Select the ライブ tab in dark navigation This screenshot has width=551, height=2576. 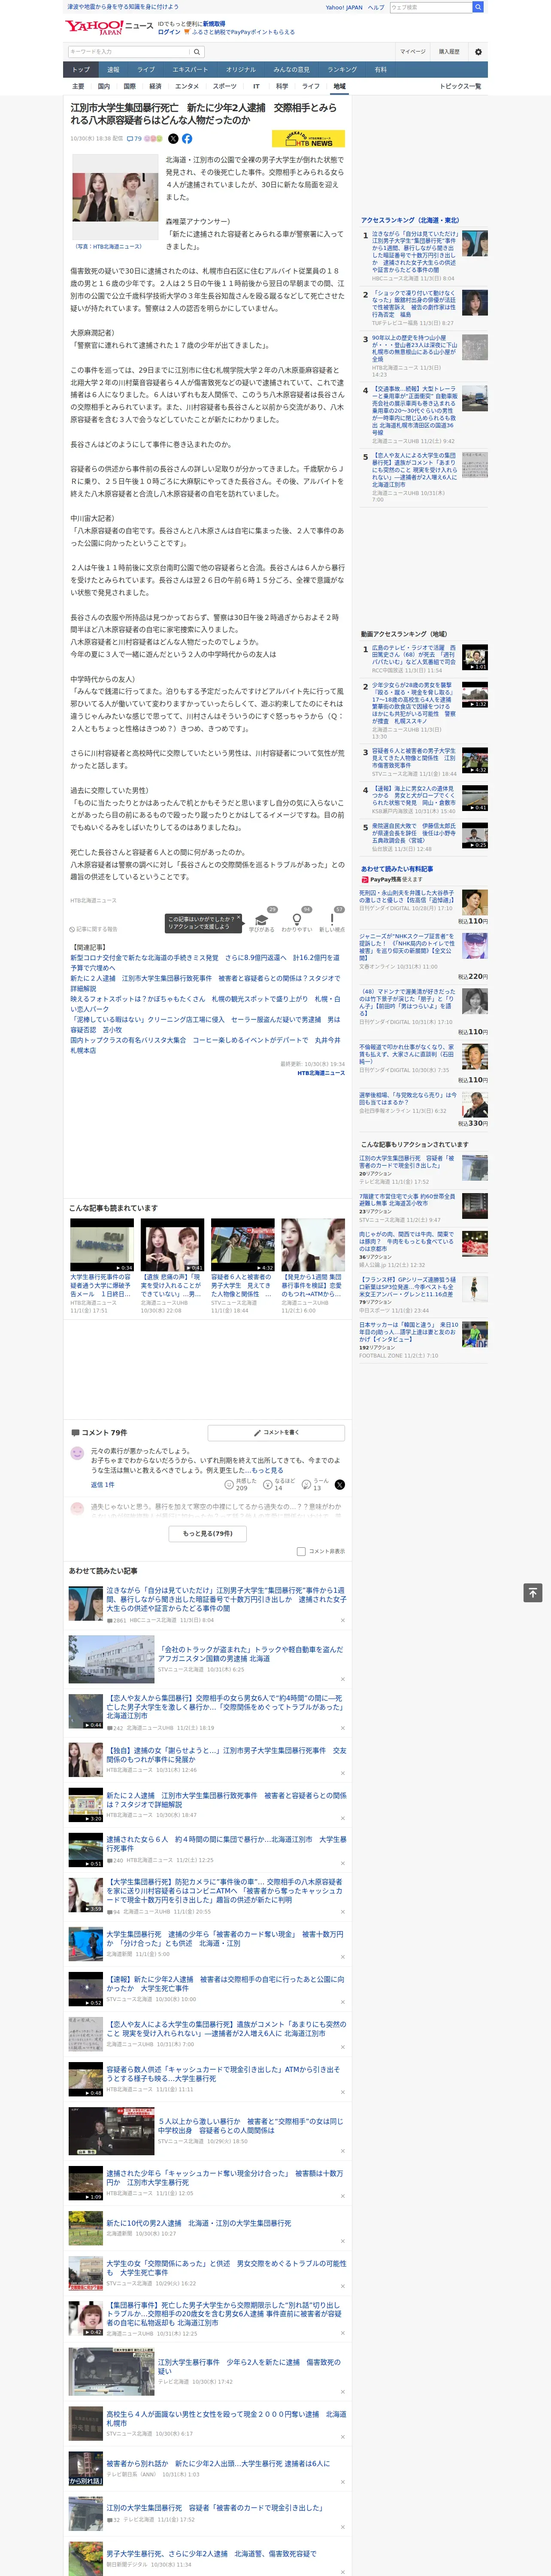[146, 69]
